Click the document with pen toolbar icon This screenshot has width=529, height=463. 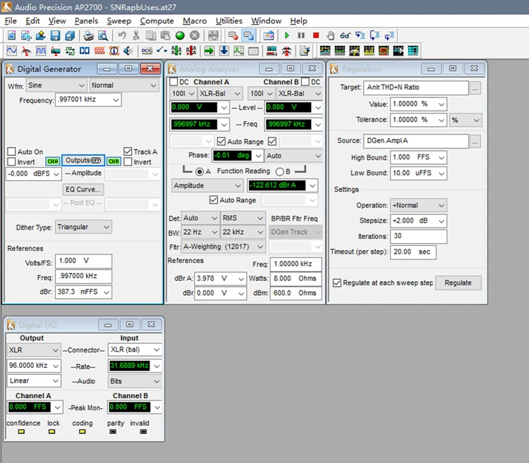[305, 51]
